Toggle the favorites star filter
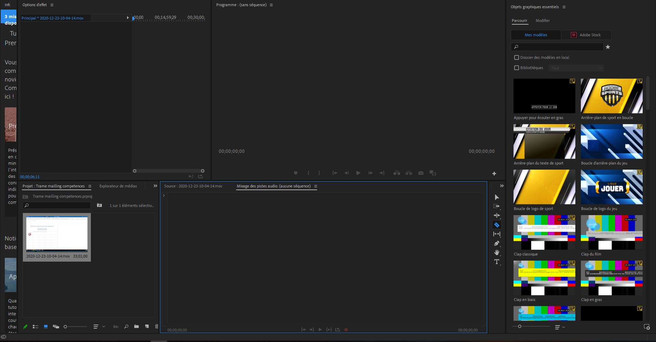 (x=608, y=47)
